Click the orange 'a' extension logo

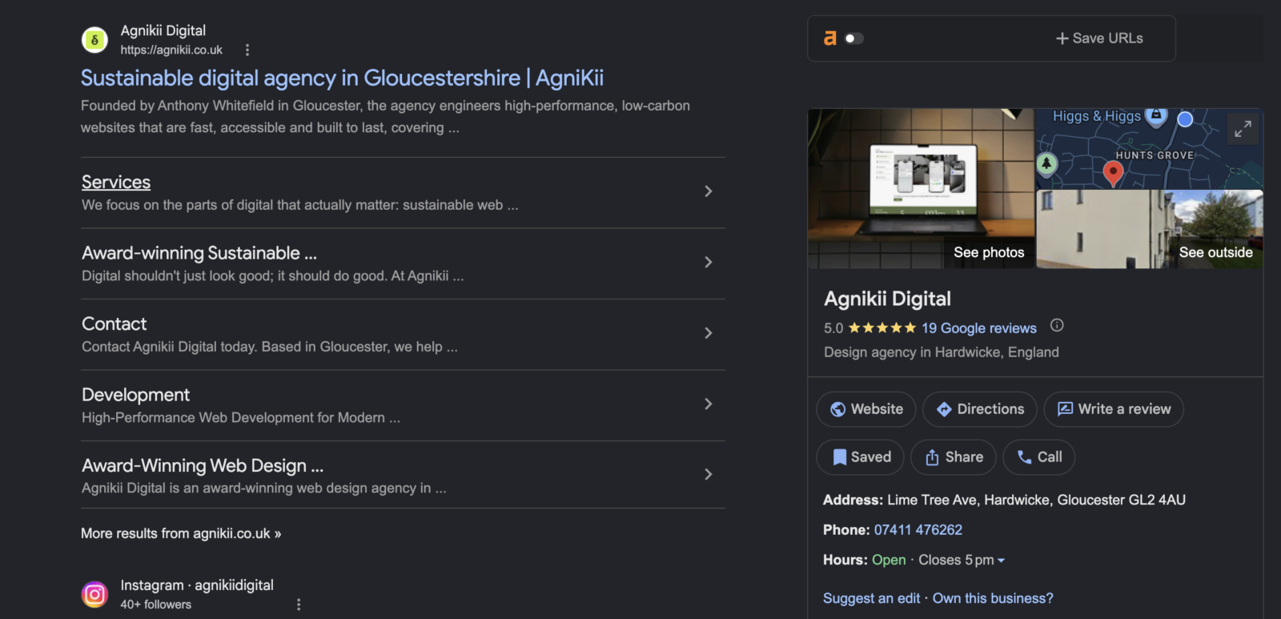[x=830, y=38]
